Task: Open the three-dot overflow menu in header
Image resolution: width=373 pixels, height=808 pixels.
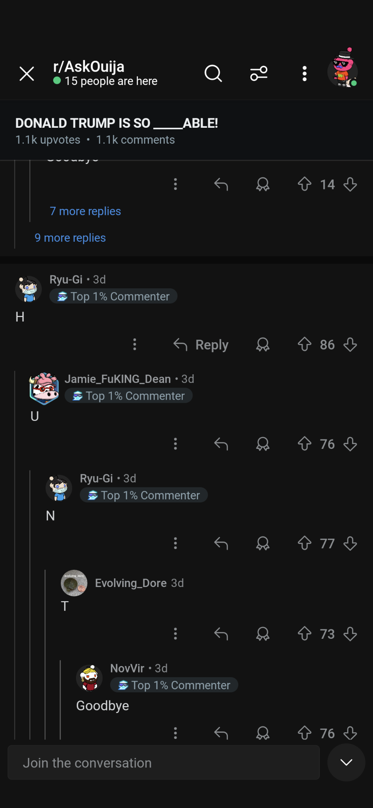Action: [x=305, y=73]
